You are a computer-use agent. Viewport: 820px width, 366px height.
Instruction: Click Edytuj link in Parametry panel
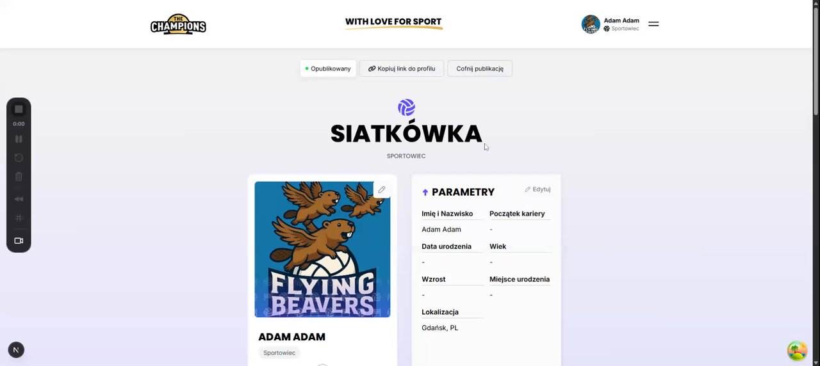point(537,189)
